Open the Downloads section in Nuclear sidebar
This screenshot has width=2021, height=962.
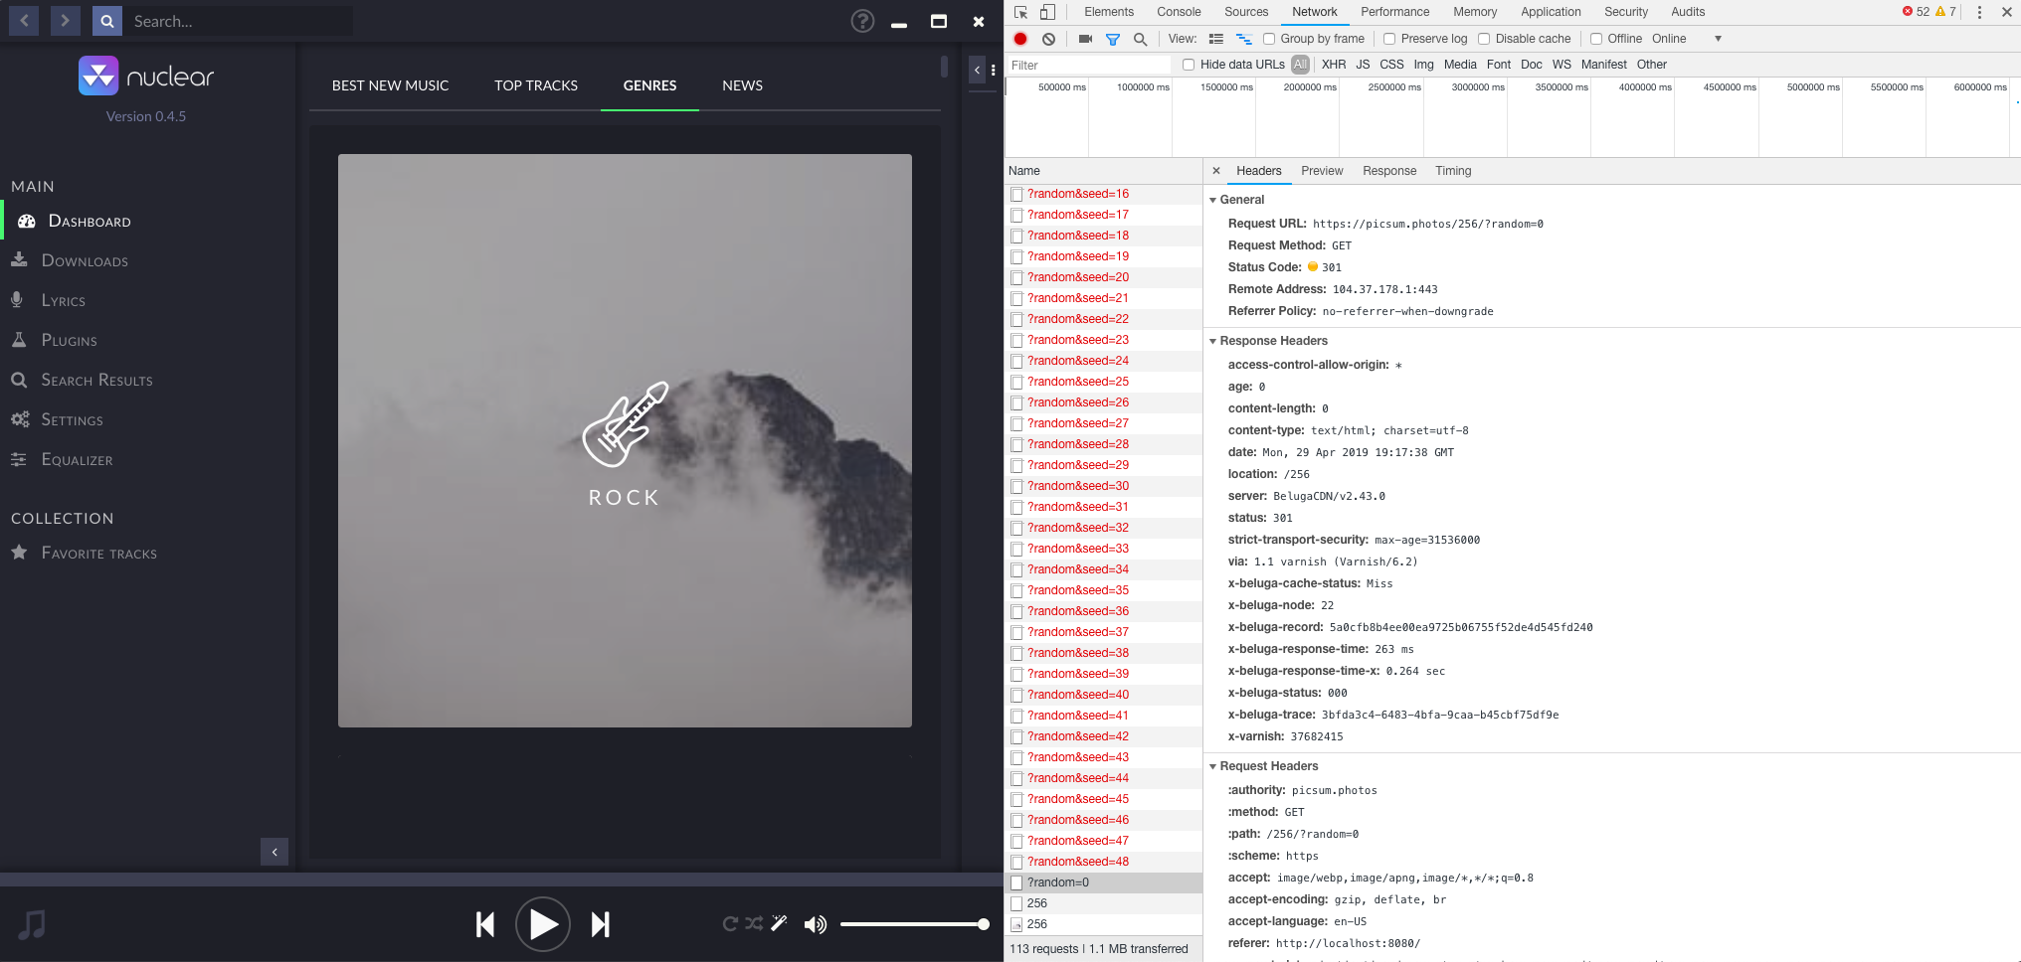coord(85,260)
